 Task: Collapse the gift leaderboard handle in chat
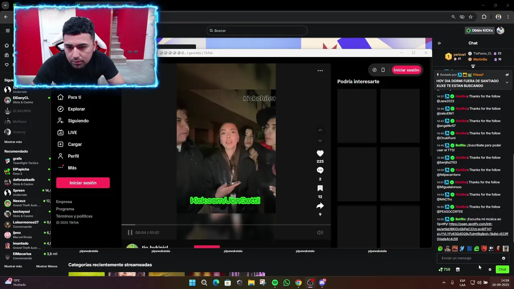pyautogui.click(x=473, y=66)
